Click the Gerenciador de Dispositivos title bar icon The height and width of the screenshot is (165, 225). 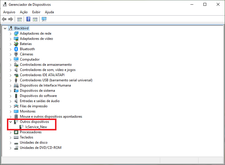click(x=5, y=4)
